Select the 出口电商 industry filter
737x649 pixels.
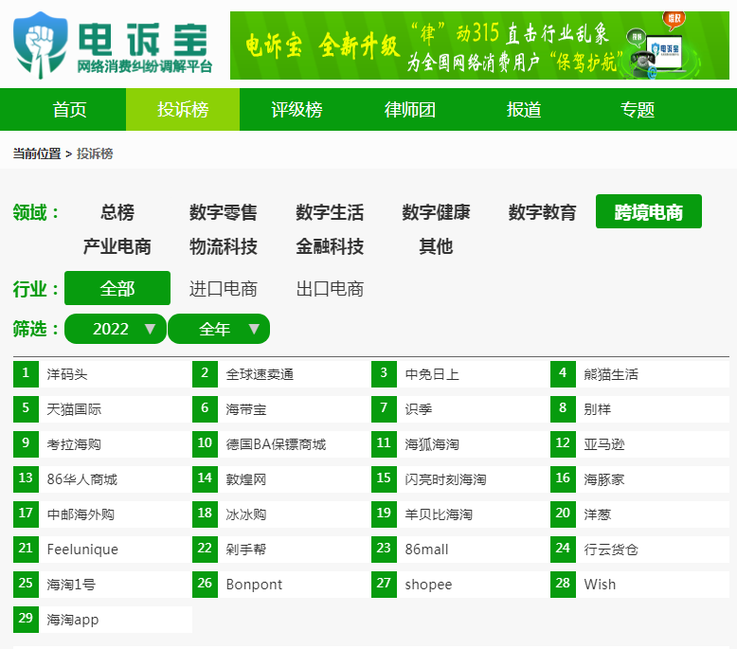pos(330,289)
